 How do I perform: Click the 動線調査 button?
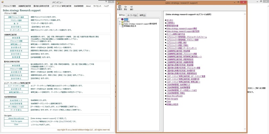click(x=16, y=57)
